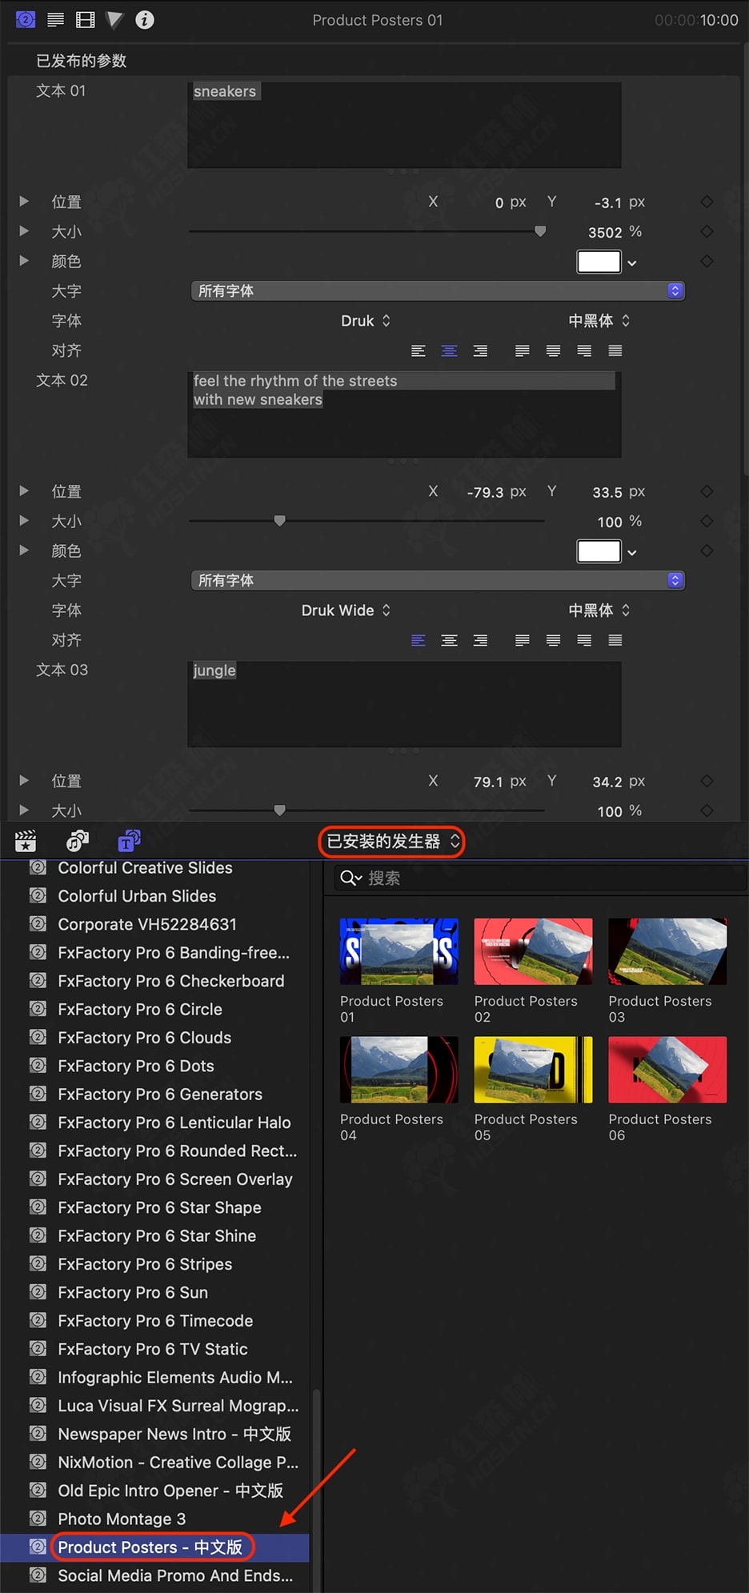Viewport: 749px width, 1593px height.
Task: Add keyframe for Text 01 color
Action: pyautogui.click(x=707, y=261)
